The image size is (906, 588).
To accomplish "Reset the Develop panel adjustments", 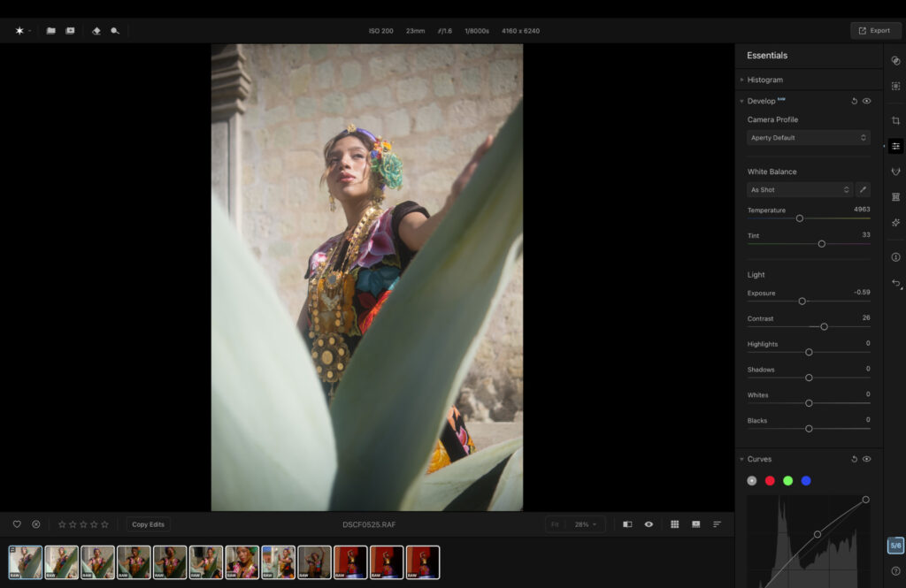I will point(854,101).
